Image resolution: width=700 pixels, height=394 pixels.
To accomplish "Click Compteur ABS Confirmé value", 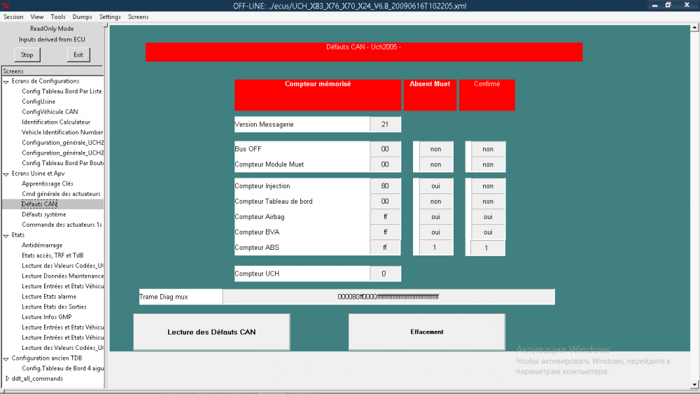I will click(487, 248).
